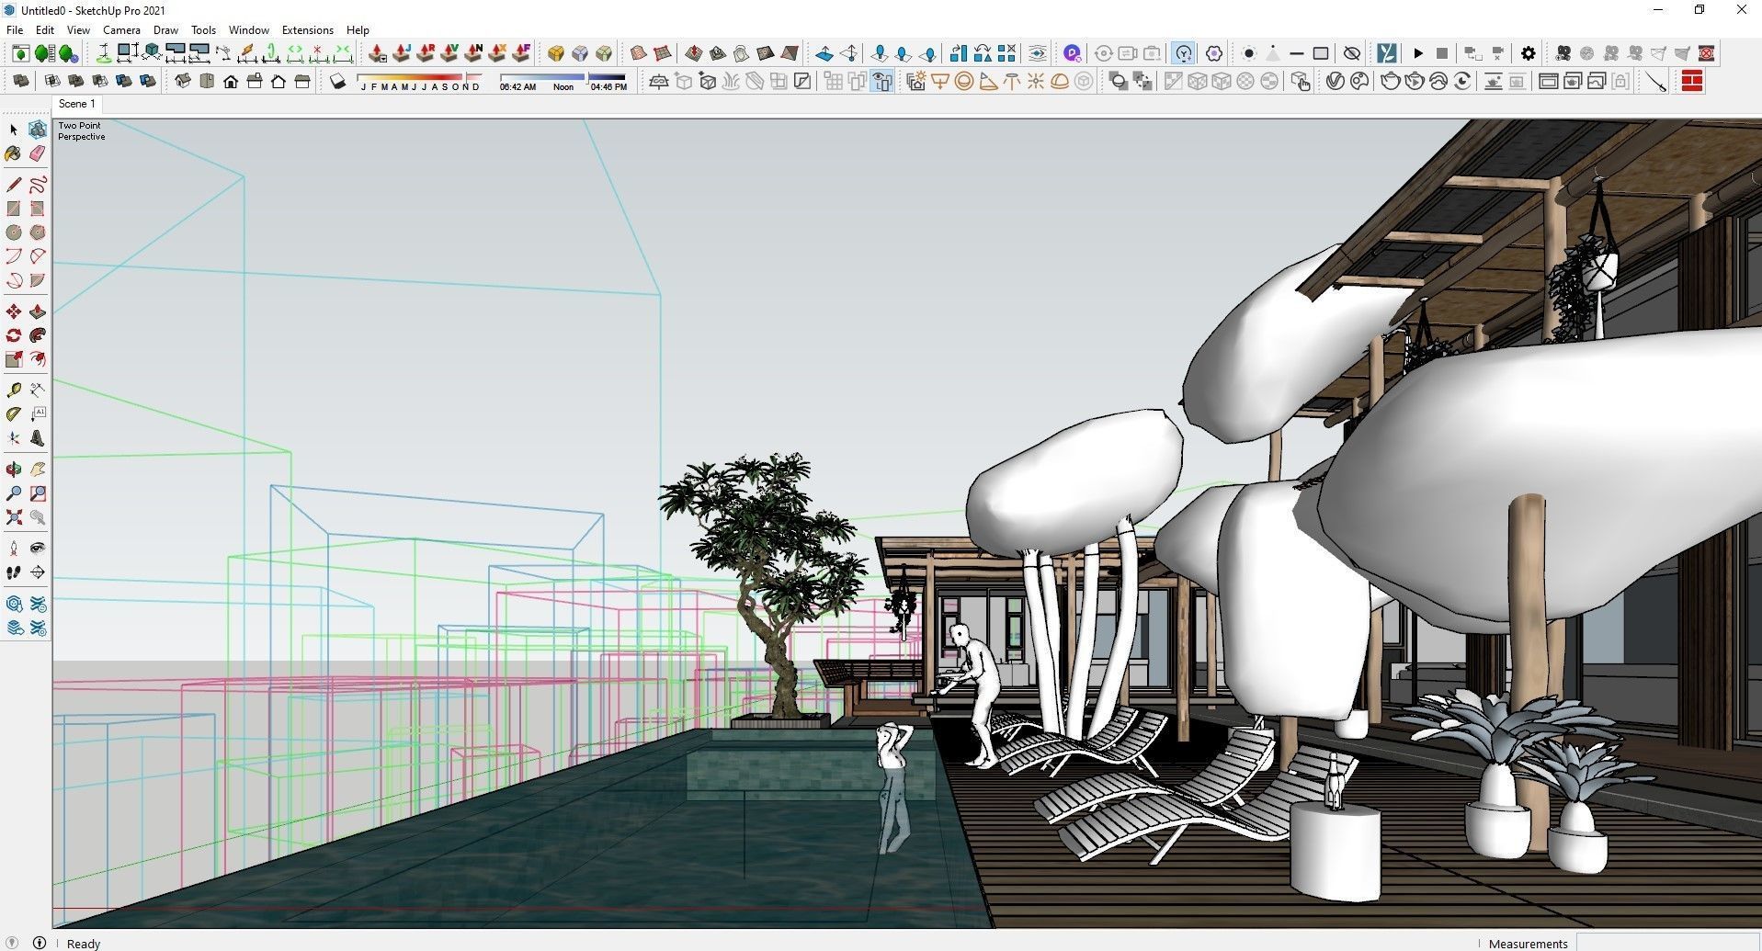The image size is (1762, 951).
Task: Open the Help menu
Action: pyautogui.click(x=358, y=30)
